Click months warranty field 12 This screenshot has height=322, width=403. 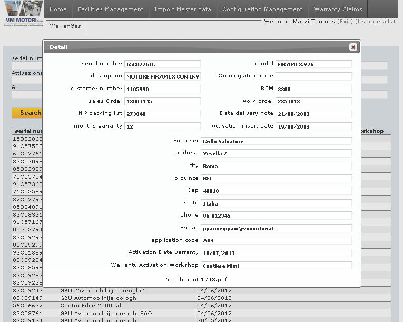[x=162, y=126]
